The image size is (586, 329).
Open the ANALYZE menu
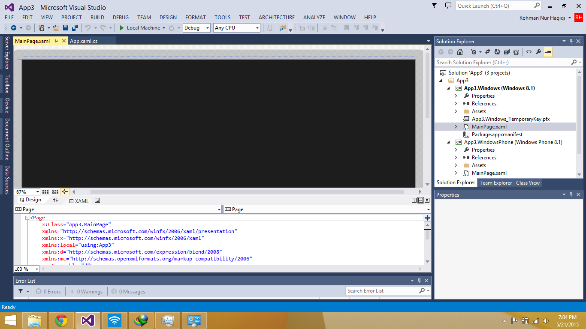tap(314, 18)
